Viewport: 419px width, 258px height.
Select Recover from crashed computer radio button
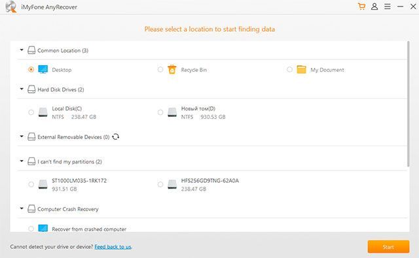tap(31, 229)
